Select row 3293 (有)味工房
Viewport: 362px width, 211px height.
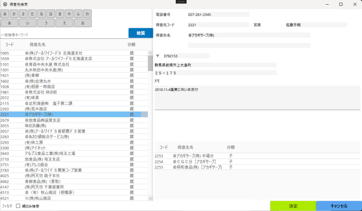(x=74, y=142)
